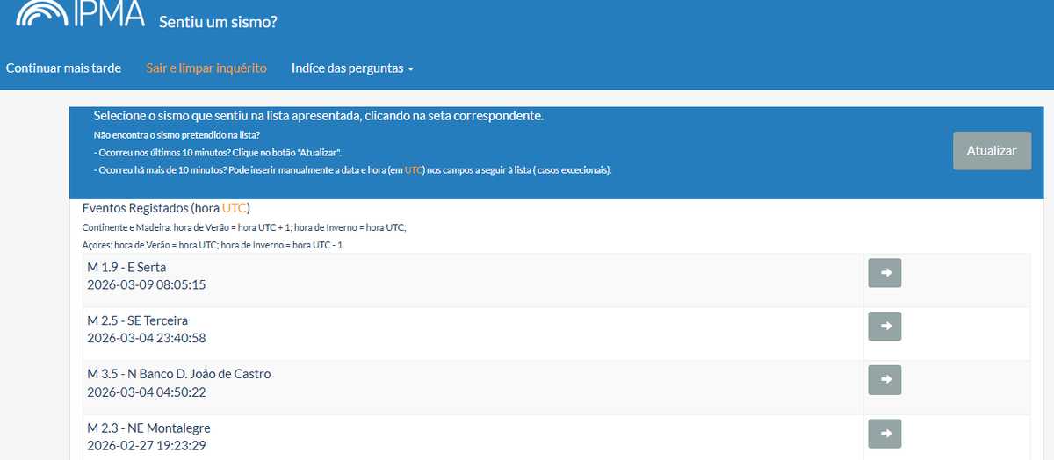Select arrow for M 1.9 E Serta
The width and height of the screenshot is (1054, 460).
(884, 273)
